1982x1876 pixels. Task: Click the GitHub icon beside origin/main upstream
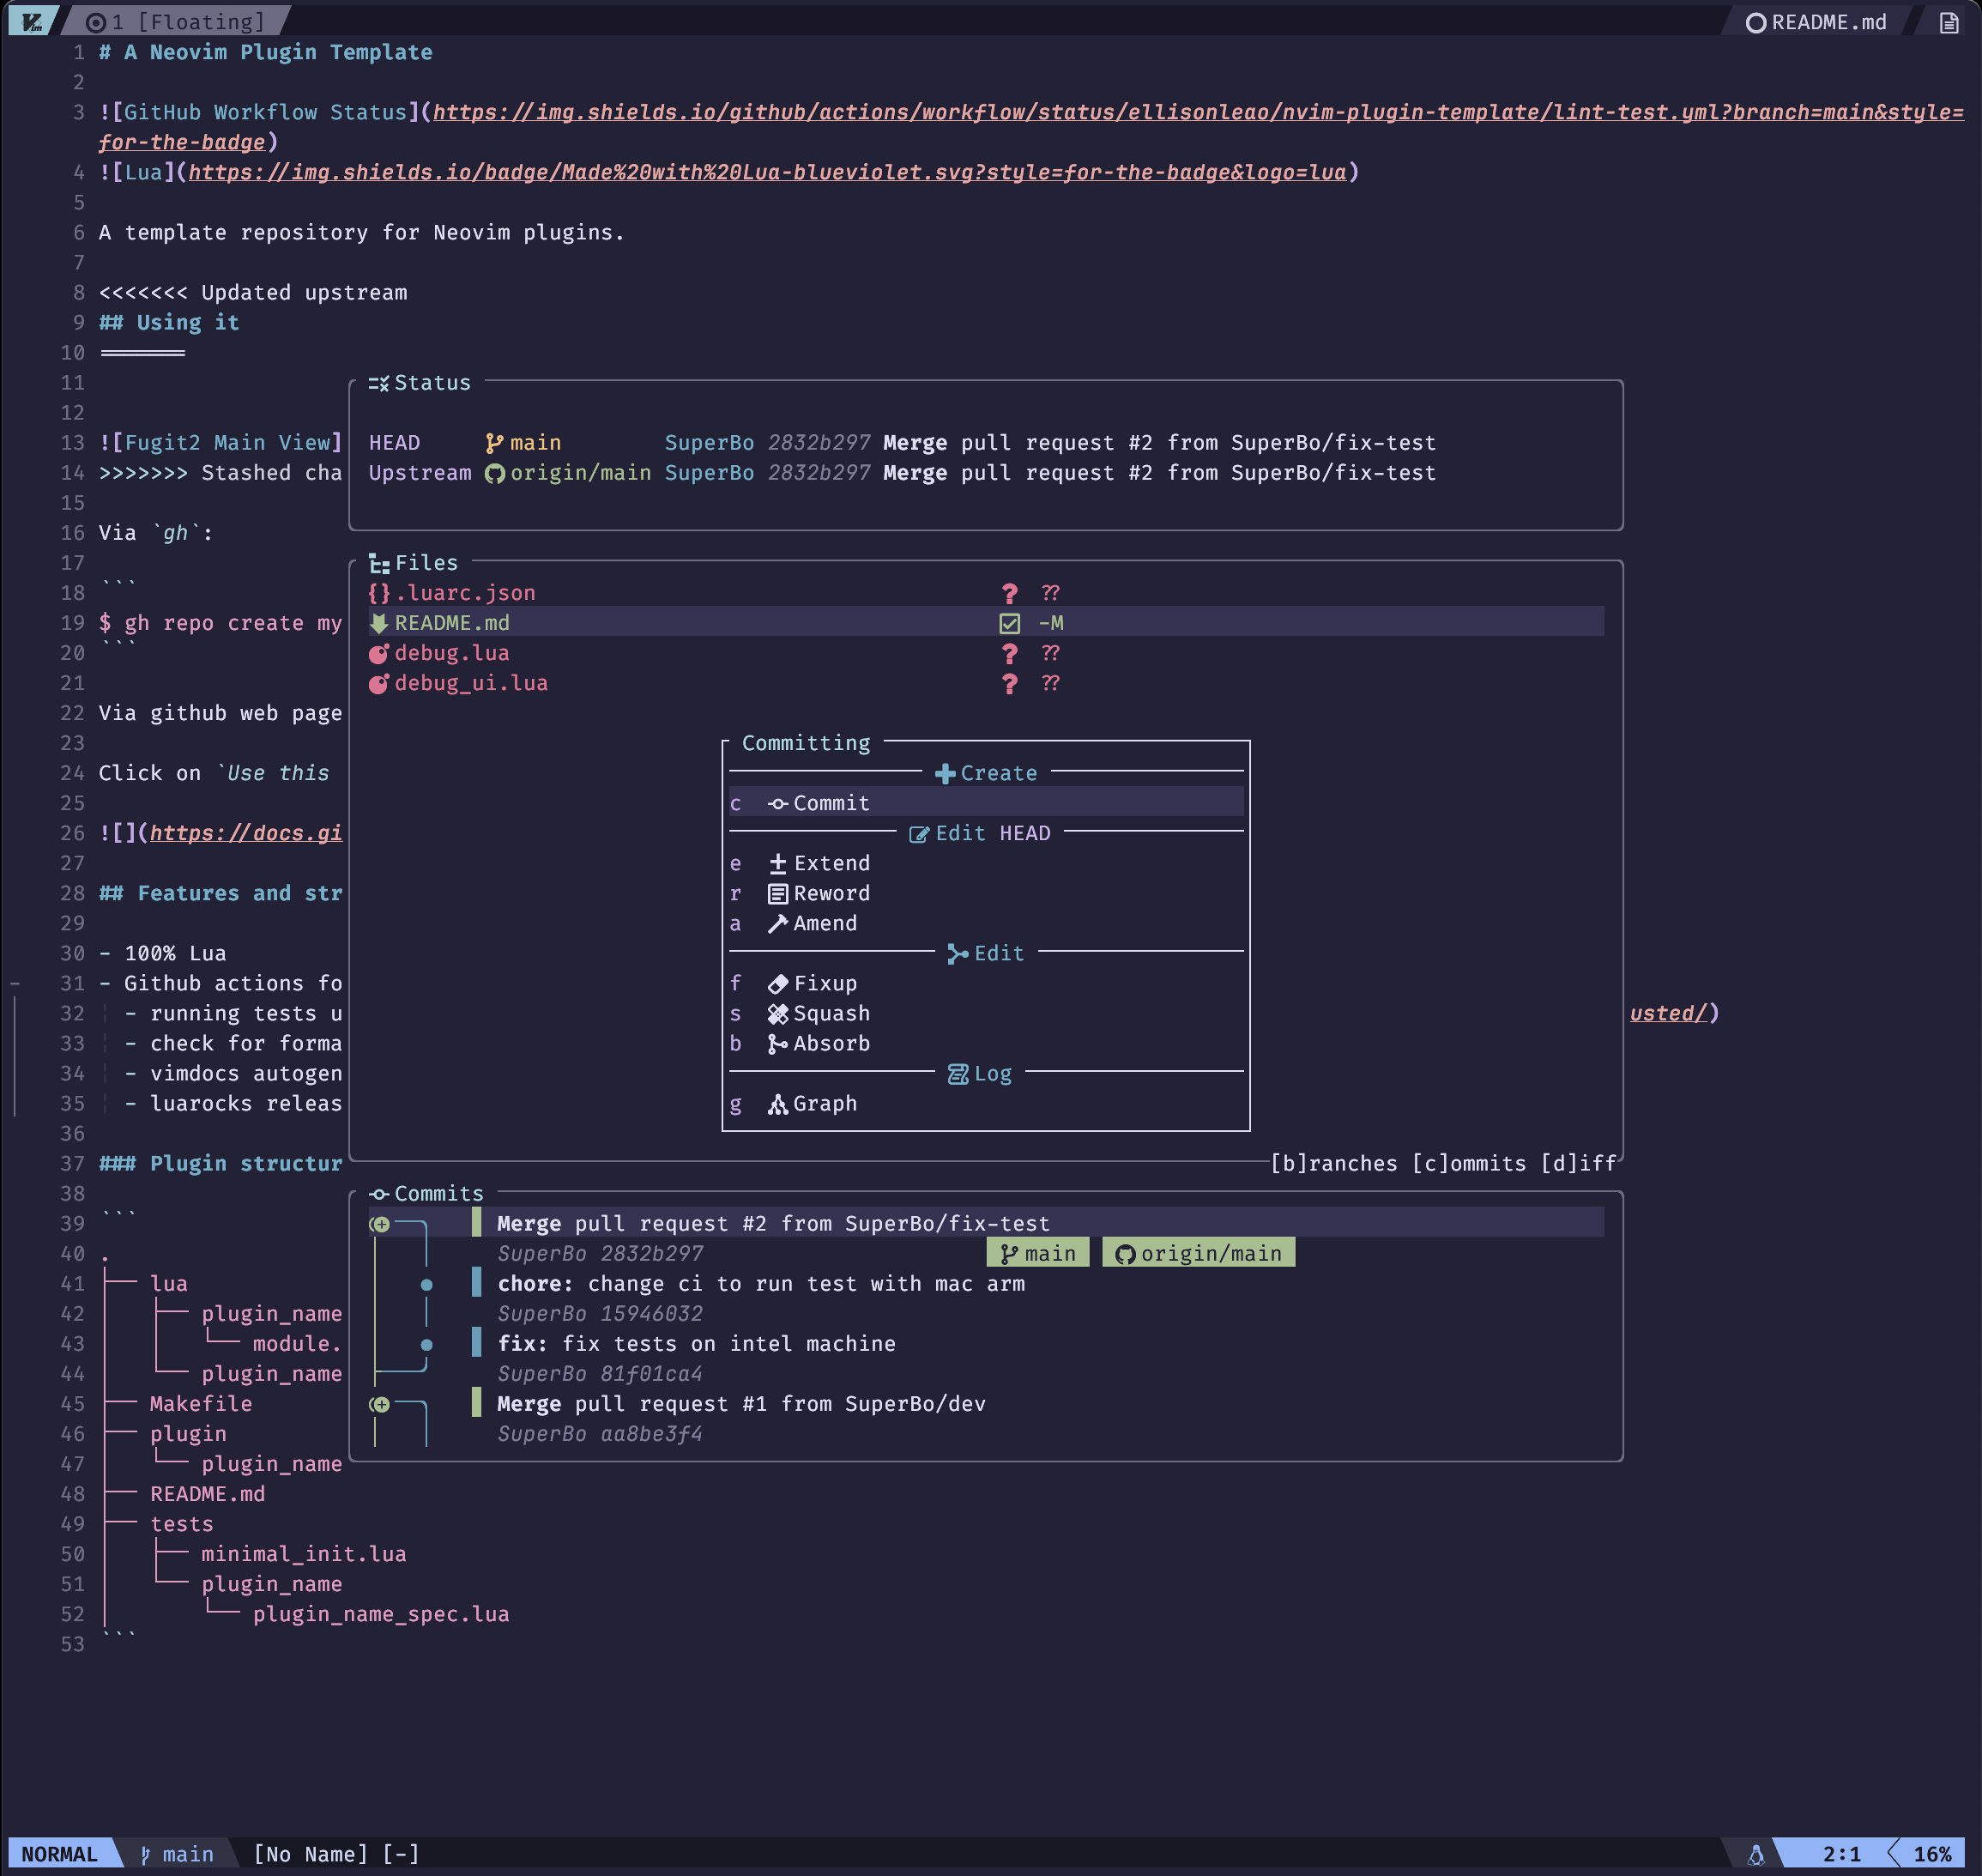(x=494, y=473)
